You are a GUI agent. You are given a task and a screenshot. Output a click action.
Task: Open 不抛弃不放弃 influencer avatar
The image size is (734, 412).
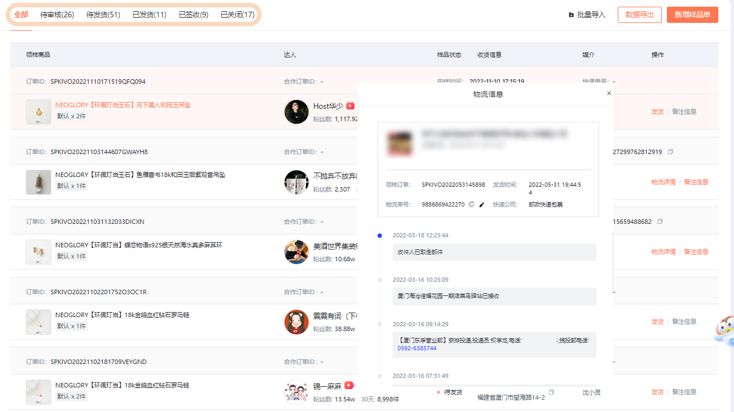(x=296, y=182)
